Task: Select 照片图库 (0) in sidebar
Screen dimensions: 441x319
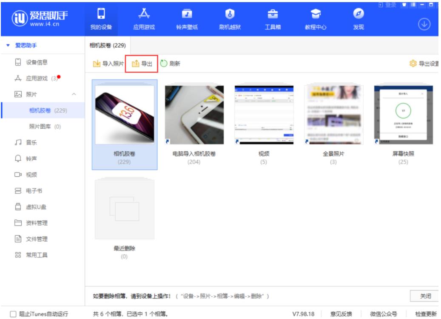Action: 45,127
